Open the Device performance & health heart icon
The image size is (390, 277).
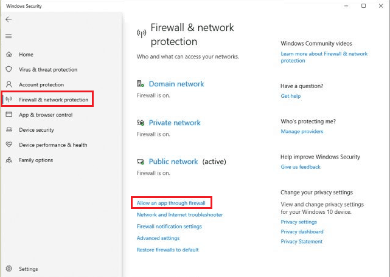pos(9,145)
